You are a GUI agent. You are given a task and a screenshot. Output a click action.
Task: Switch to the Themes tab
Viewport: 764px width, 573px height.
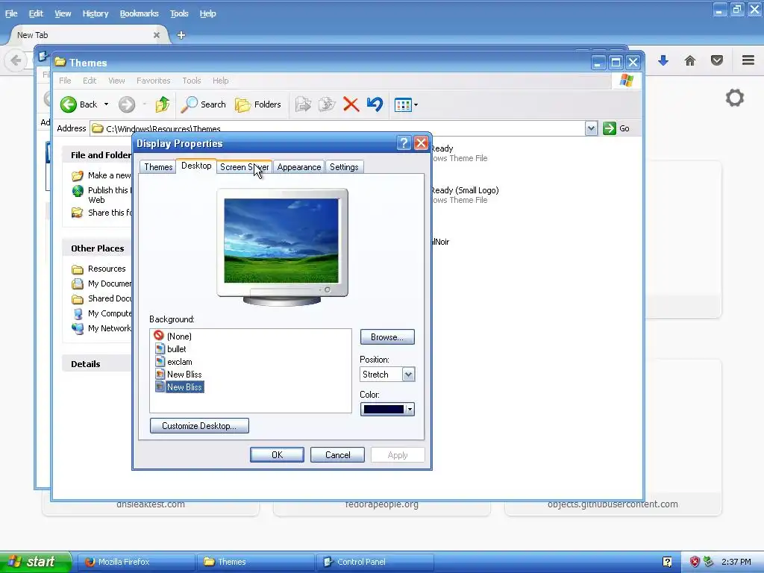[x=158, y=167]
